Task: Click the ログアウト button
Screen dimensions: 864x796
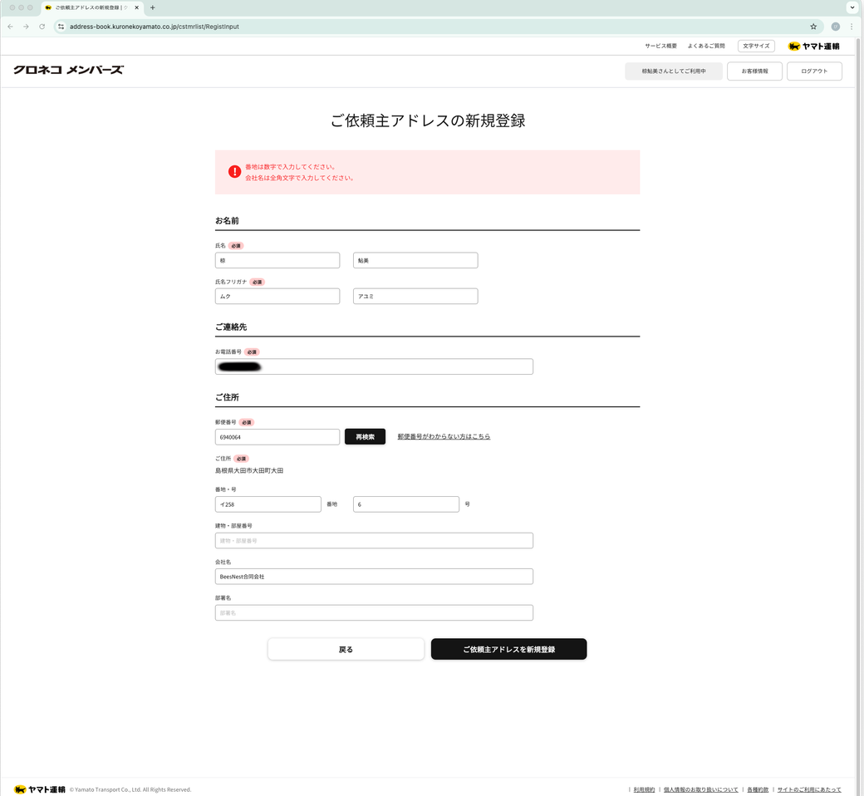Action: click(814, 71)
